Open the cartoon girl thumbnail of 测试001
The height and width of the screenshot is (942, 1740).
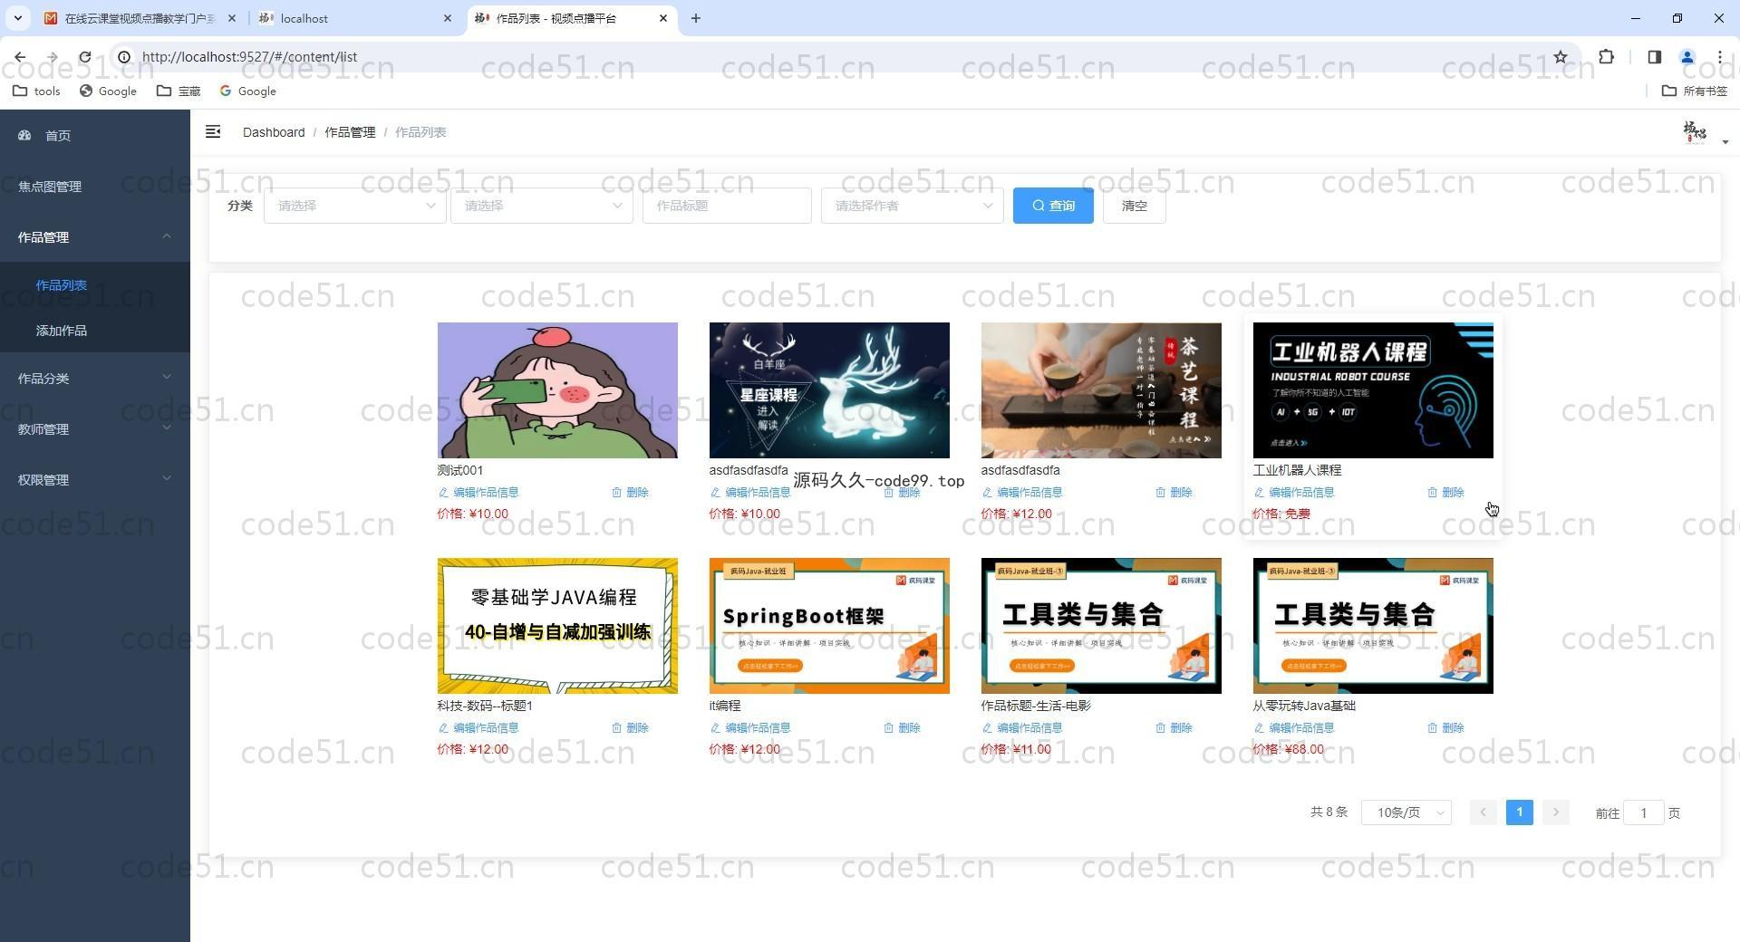[557, 390]
